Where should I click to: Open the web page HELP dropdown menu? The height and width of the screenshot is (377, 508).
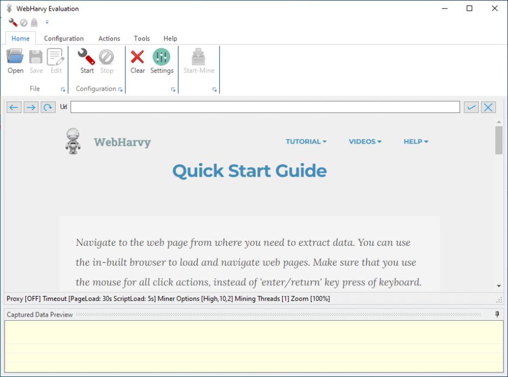click(416, 142)
